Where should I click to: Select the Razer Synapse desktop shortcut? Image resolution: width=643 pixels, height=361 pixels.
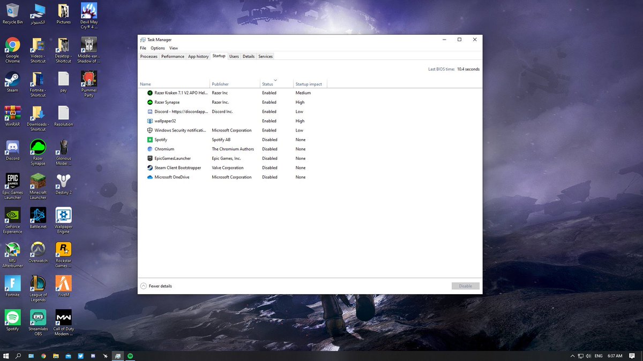pos(38,152)
